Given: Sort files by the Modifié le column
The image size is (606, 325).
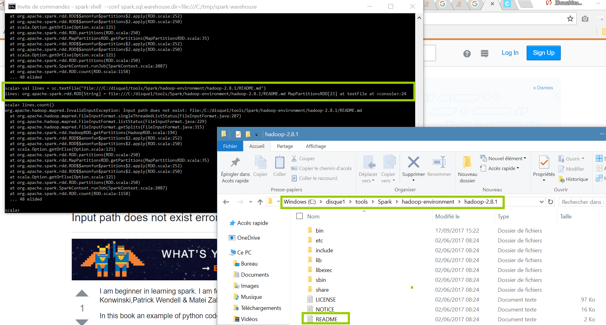Looking at the screenshot, I should coord(447,216).
